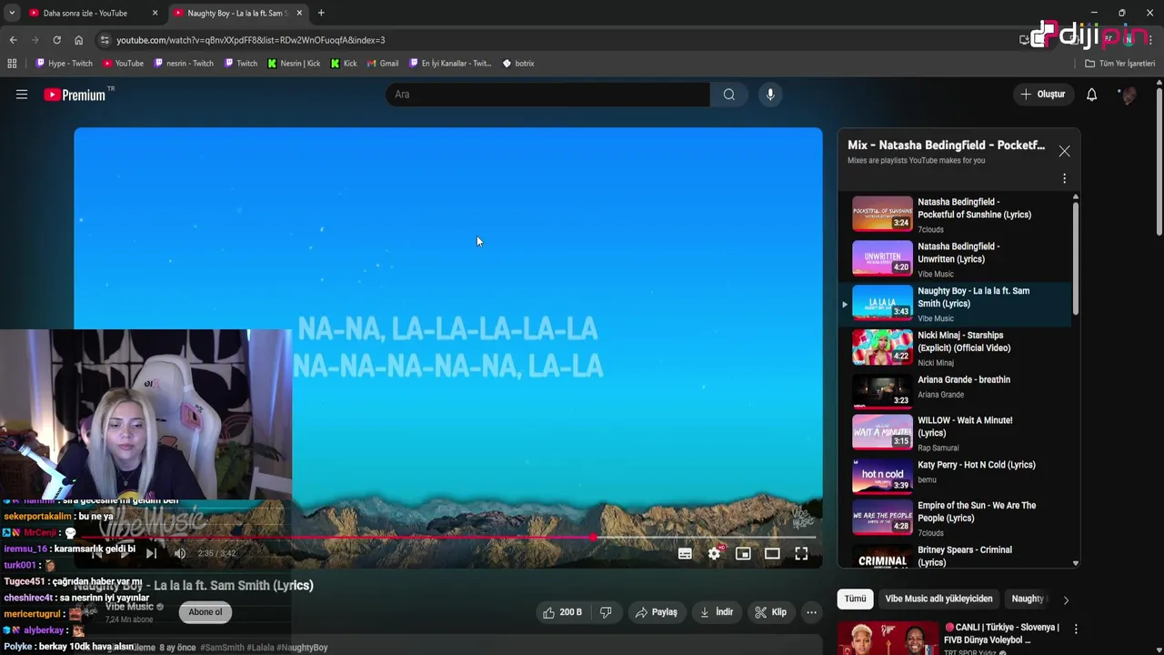Start voice search with the microphone
This screenshot has width=1164, height=655.
pyautogui.click(x=770, y=95)
